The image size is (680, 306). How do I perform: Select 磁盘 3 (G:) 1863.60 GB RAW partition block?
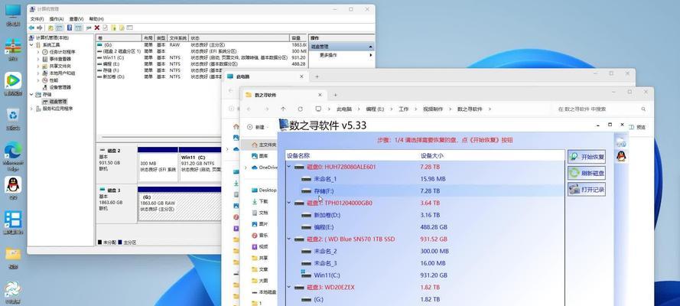pos(180,207)
